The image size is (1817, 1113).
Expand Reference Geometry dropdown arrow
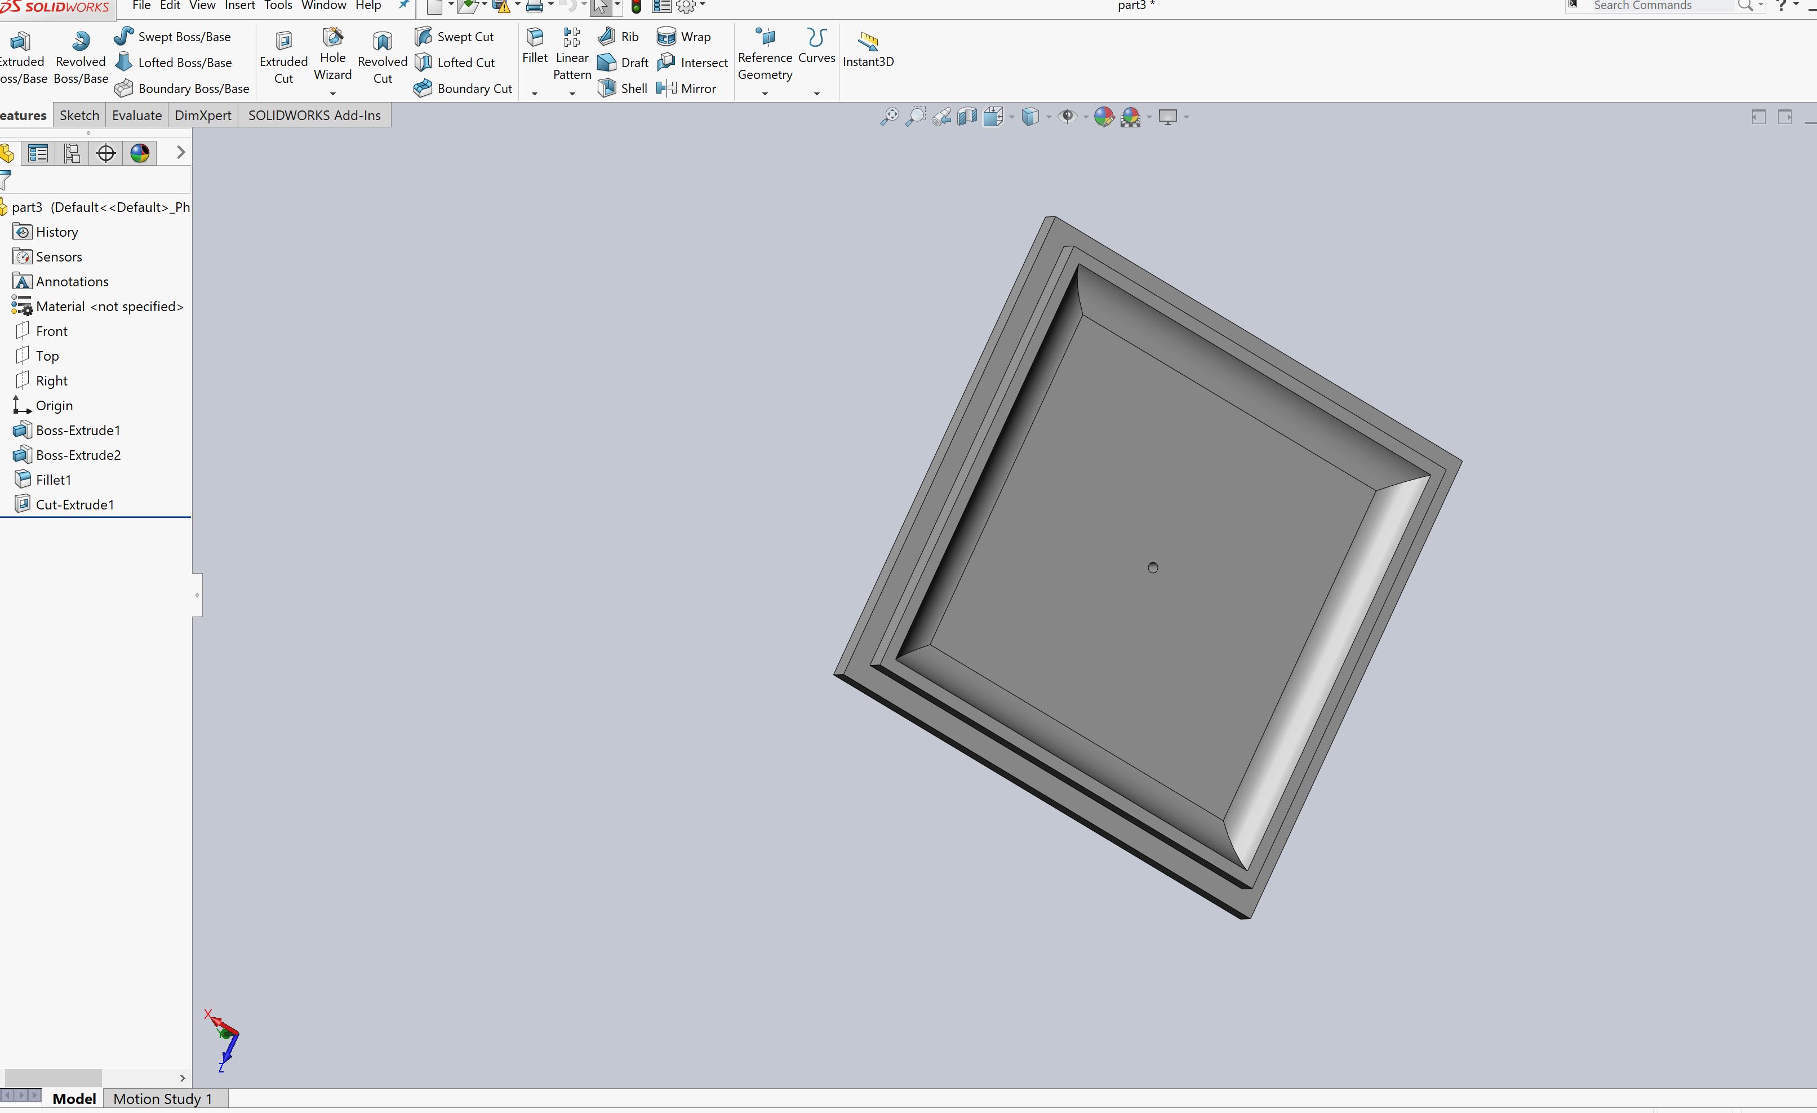click(765, 94)
